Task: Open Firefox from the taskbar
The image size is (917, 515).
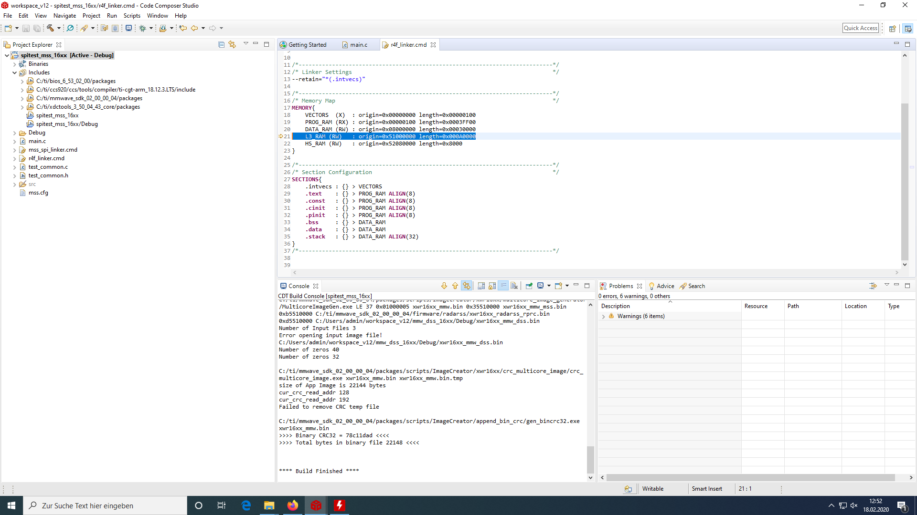Action: pyautogui.click(x=292, y=505)
